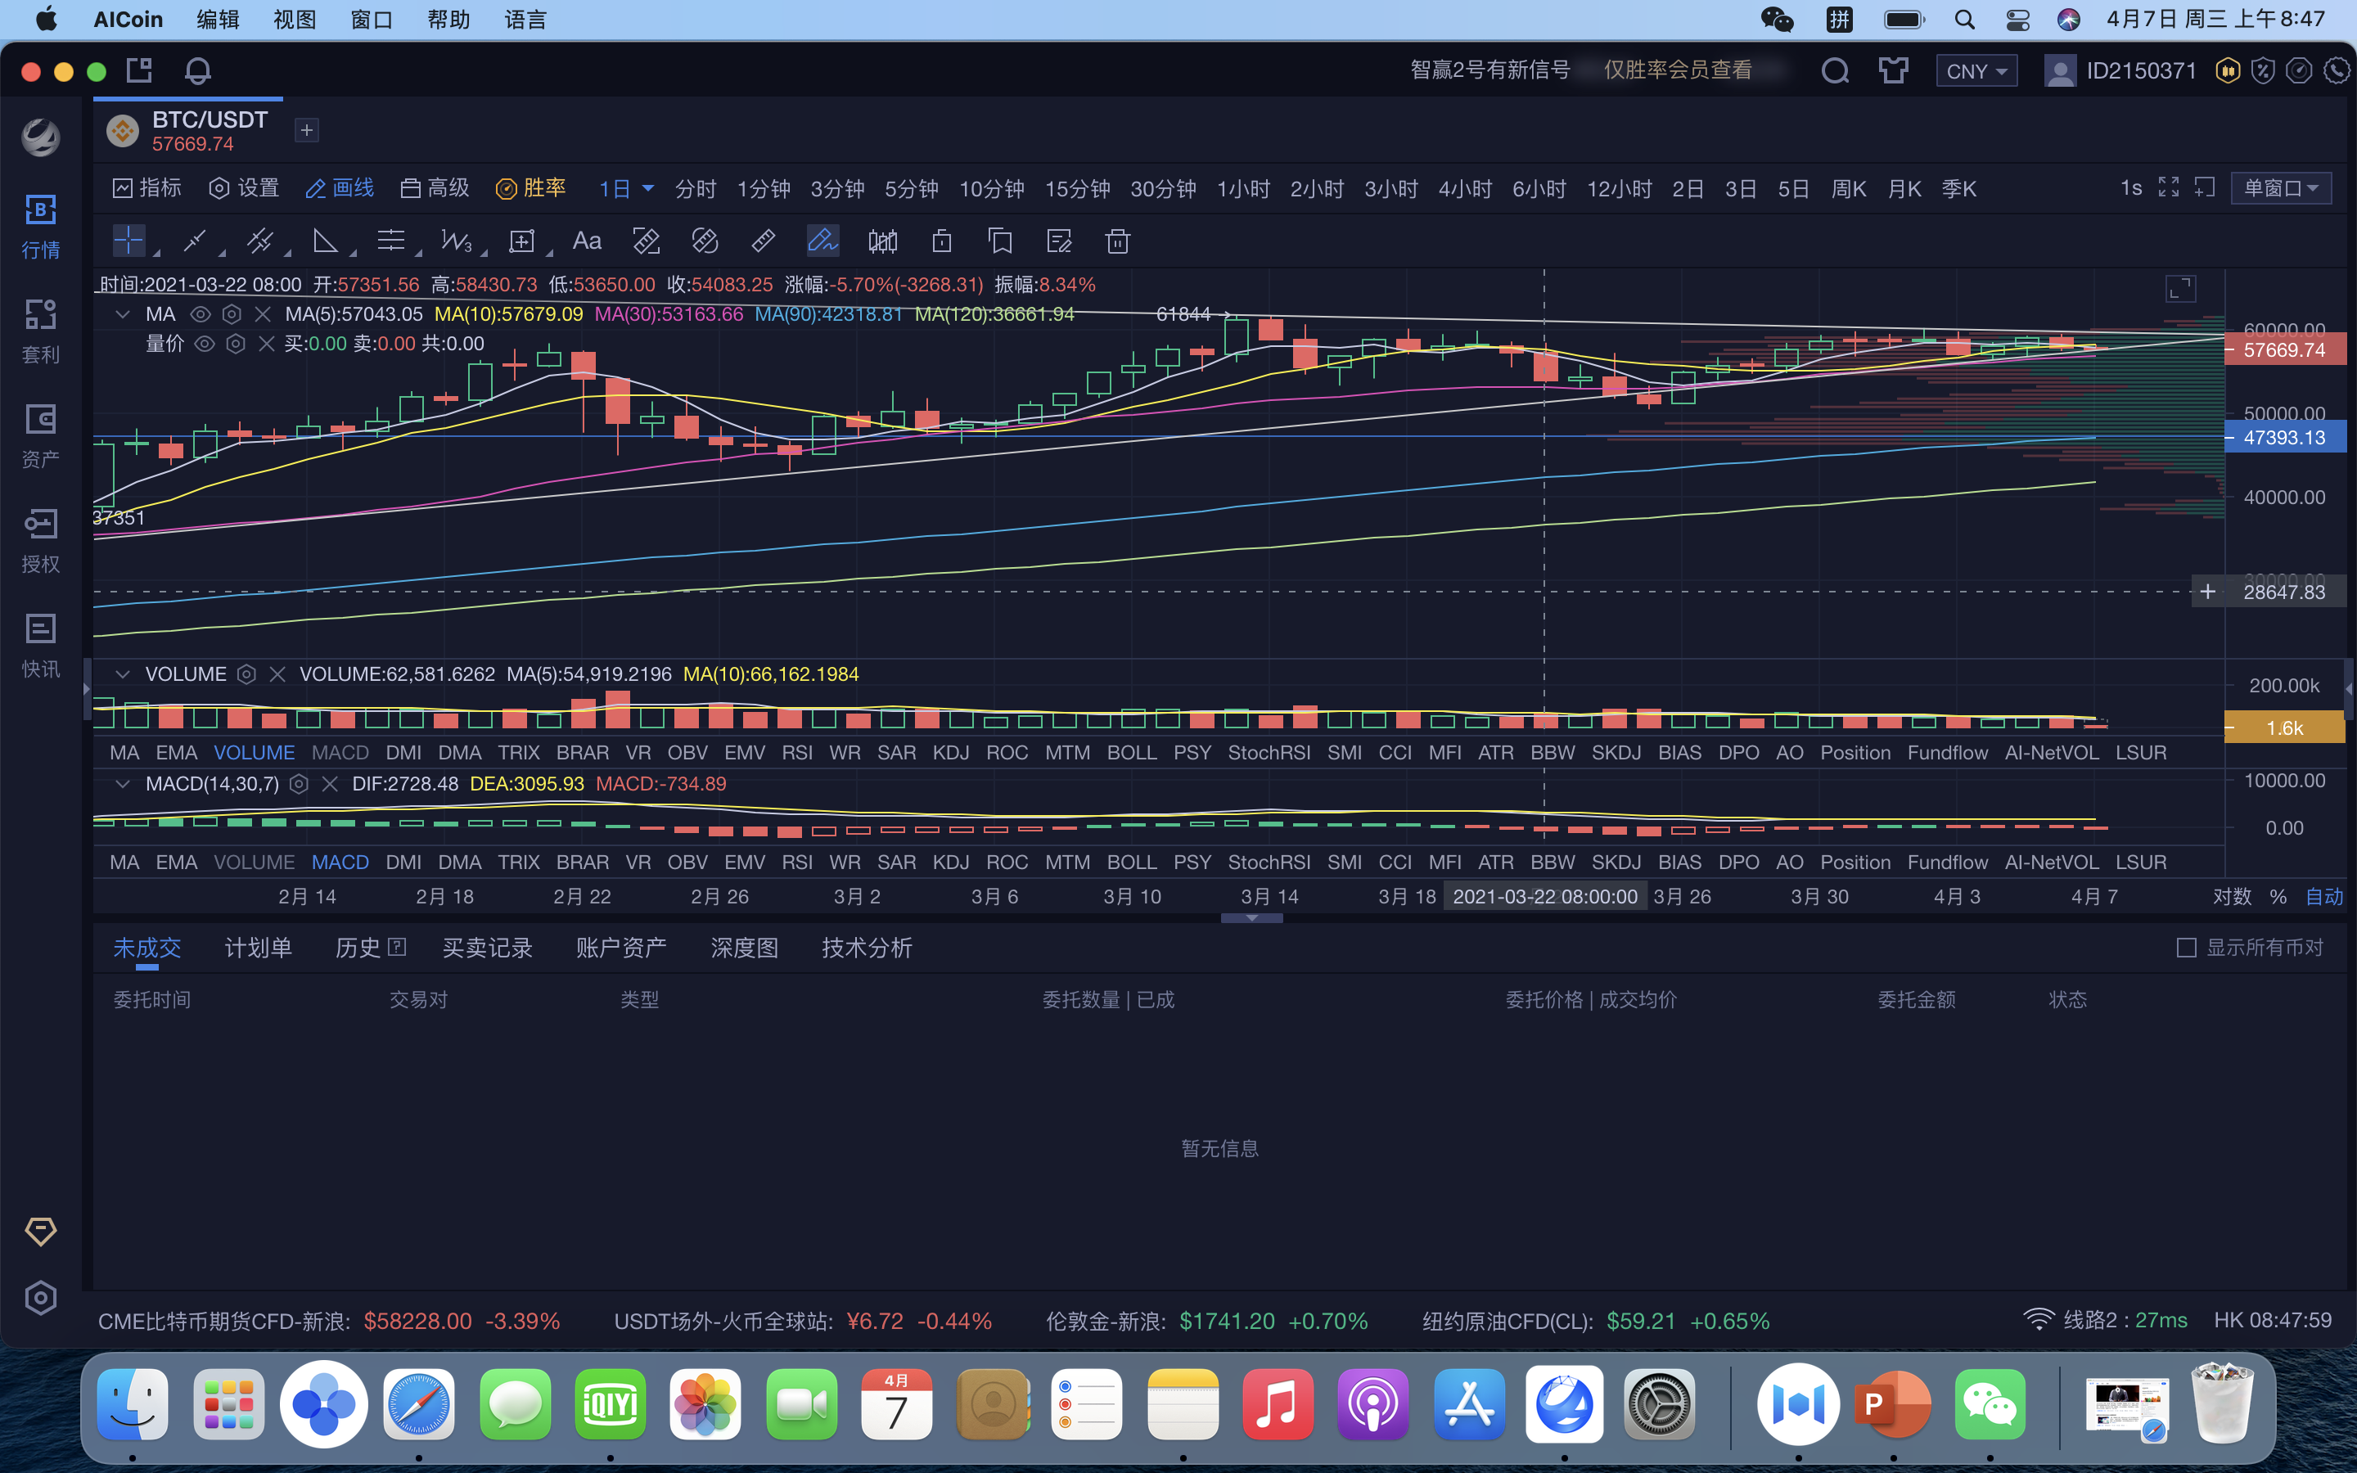Collapse the VOLUME indicator panel chevron

(x=123, y=674)
